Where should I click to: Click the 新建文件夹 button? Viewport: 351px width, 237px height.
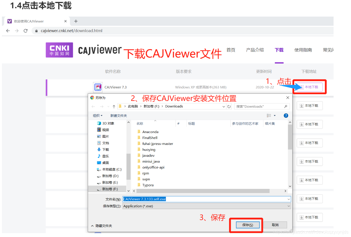click(118, 116)
